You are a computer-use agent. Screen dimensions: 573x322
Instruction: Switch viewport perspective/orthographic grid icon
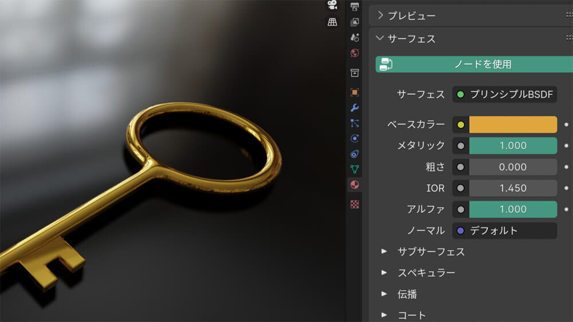332,22
